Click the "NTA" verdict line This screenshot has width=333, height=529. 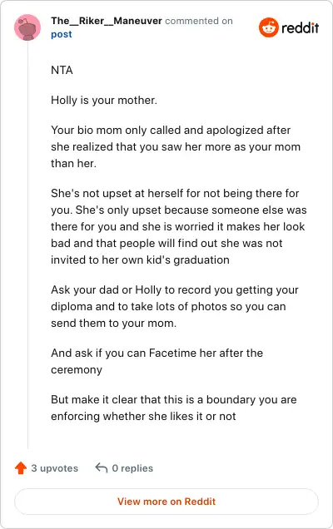(x=62, y=70)
